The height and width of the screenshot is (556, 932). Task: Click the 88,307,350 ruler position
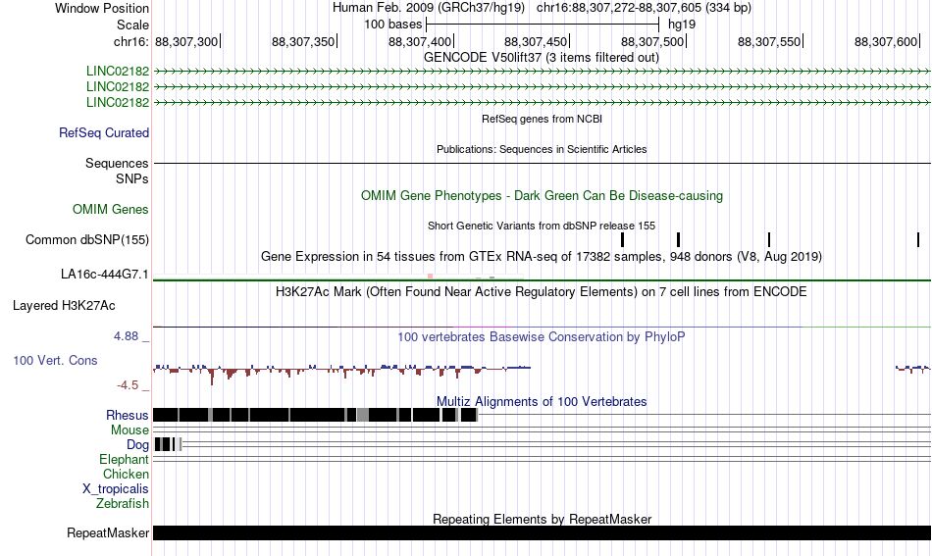pos(303,41)
